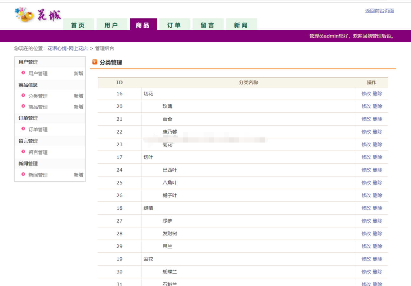Click 新增 next to 商品管理

[79, 107]
